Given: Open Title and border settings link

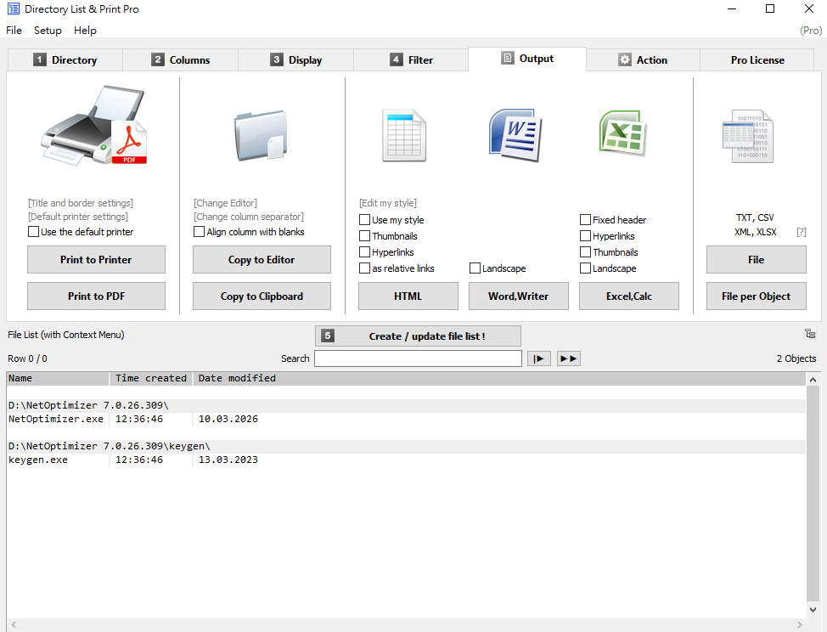Looking at the screenshot, I should click(x=81, y=203).
